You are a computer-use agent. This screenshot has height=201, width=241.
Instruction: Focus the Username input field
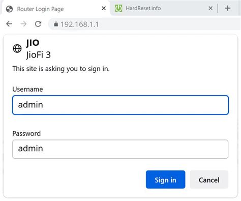tap(120, 105)
